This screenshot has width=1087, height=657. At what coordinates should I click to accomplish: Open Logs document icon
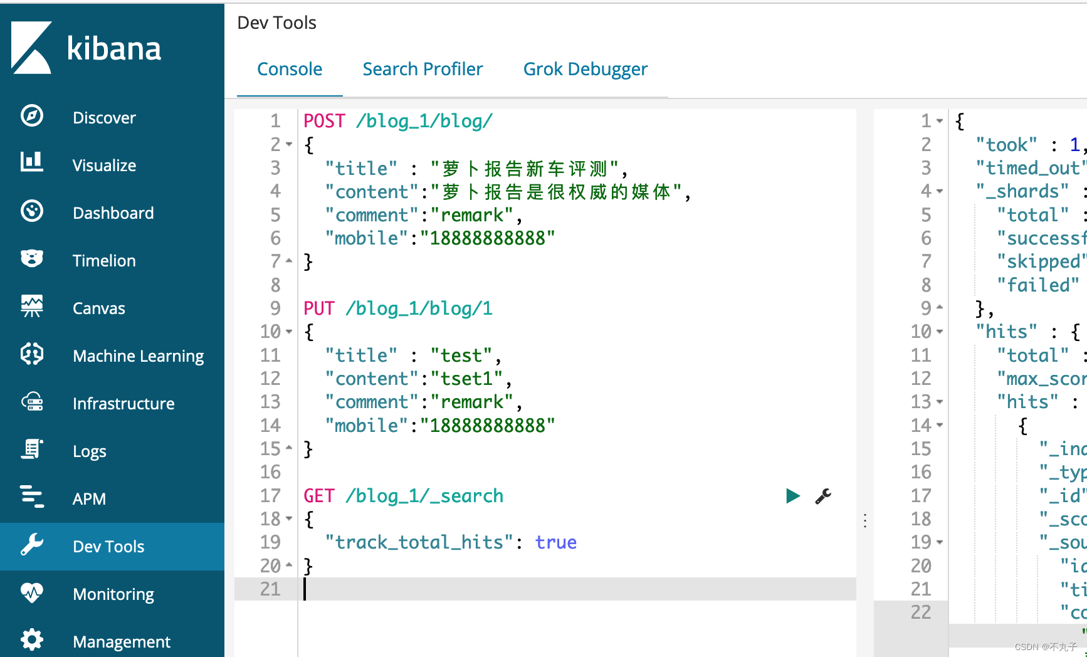click(32, 449)
